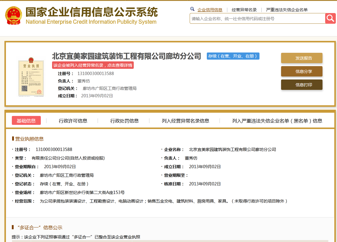The height and width of the screenshot is (242, 337).
Task: Click the 存续（在营、开业、在册）status badge
Action: pos(233,56)
